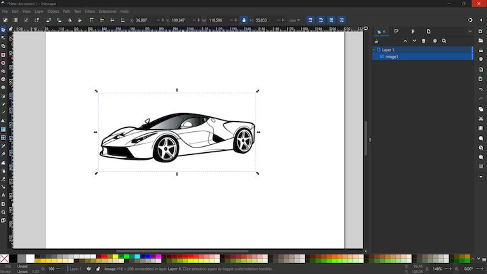Add a new layer in Layers panel

377,41
